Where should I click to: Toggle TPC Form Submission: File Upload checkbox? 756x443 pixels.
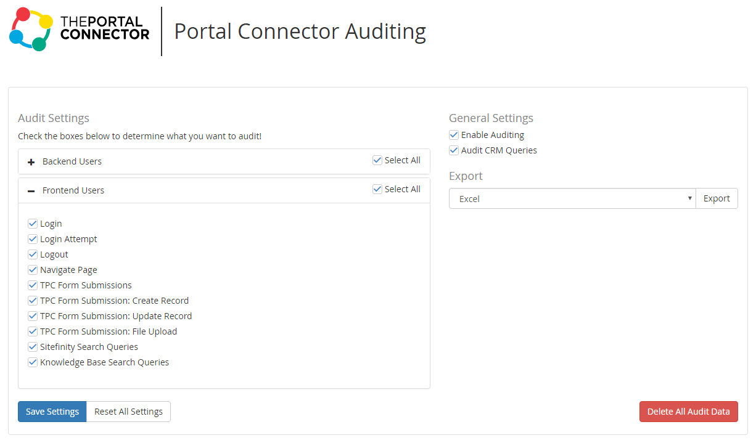point(33,331)
